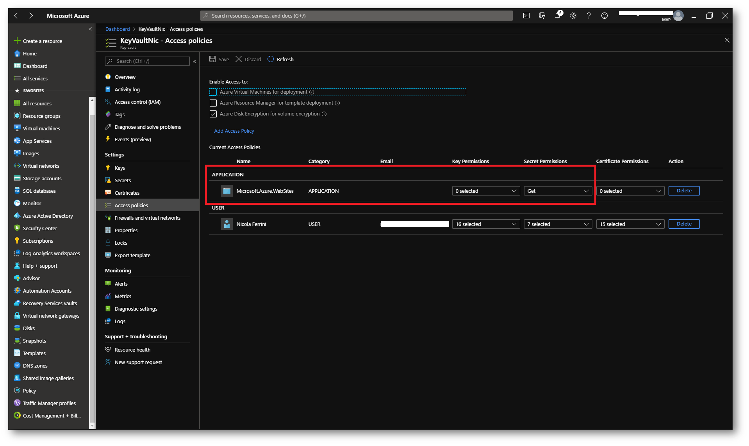749x446 pixels.
Task: Go forward with the forward arrow
Action: pyautogui.click(x=31, y=16)
